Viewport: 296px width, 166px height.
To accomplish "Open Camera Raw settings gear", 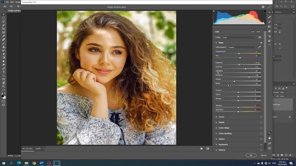I will tap(263, 7).
